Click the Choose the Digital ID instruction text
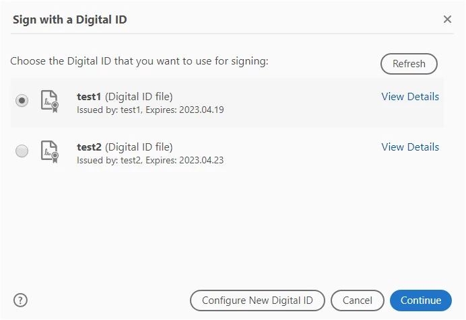This screenshot has height=320, width=466. point(139,61)
